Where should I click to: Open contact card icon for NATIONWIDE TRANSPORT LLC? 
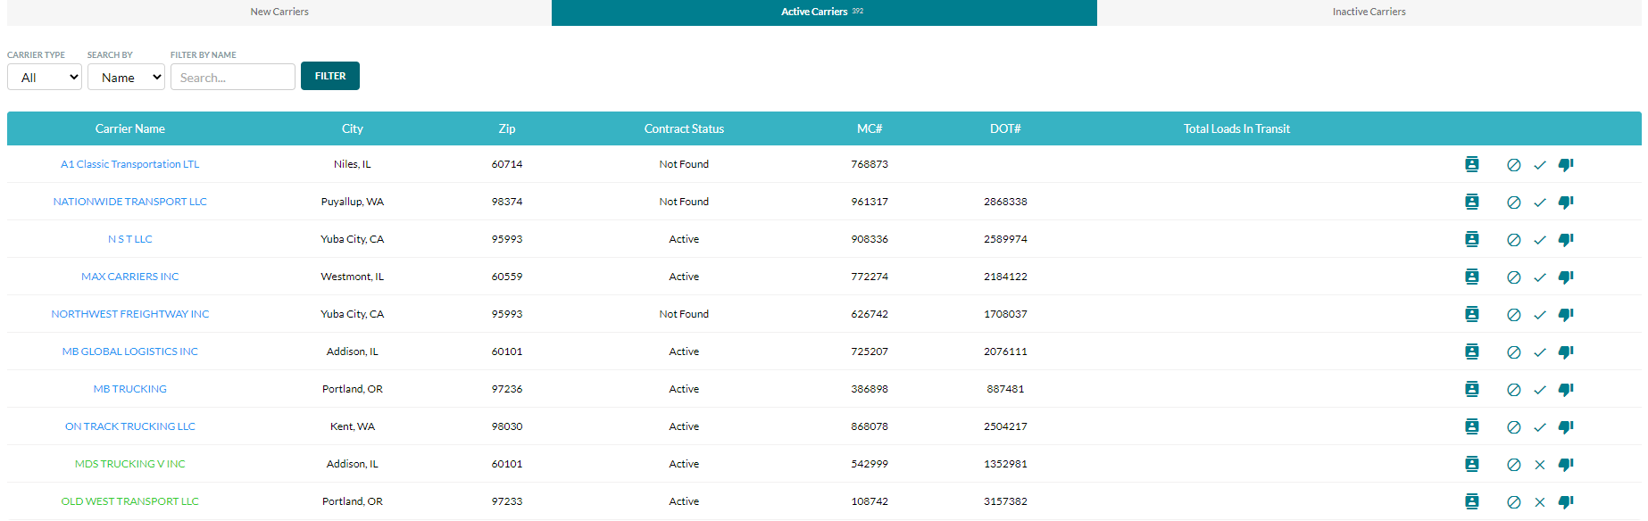point(1472,202)
